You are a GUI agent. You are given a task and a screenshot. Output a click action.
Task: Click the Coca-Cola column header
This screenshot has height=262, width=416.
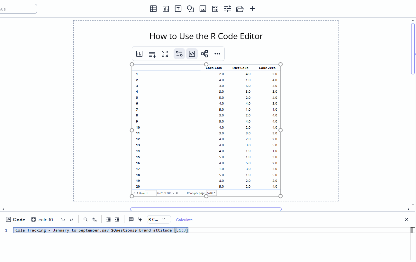click(x=214, y=68)
